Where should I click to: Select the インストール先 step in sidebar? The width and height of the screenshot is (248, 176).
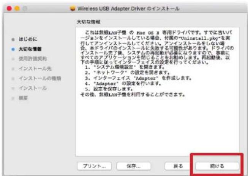point(35,69)
